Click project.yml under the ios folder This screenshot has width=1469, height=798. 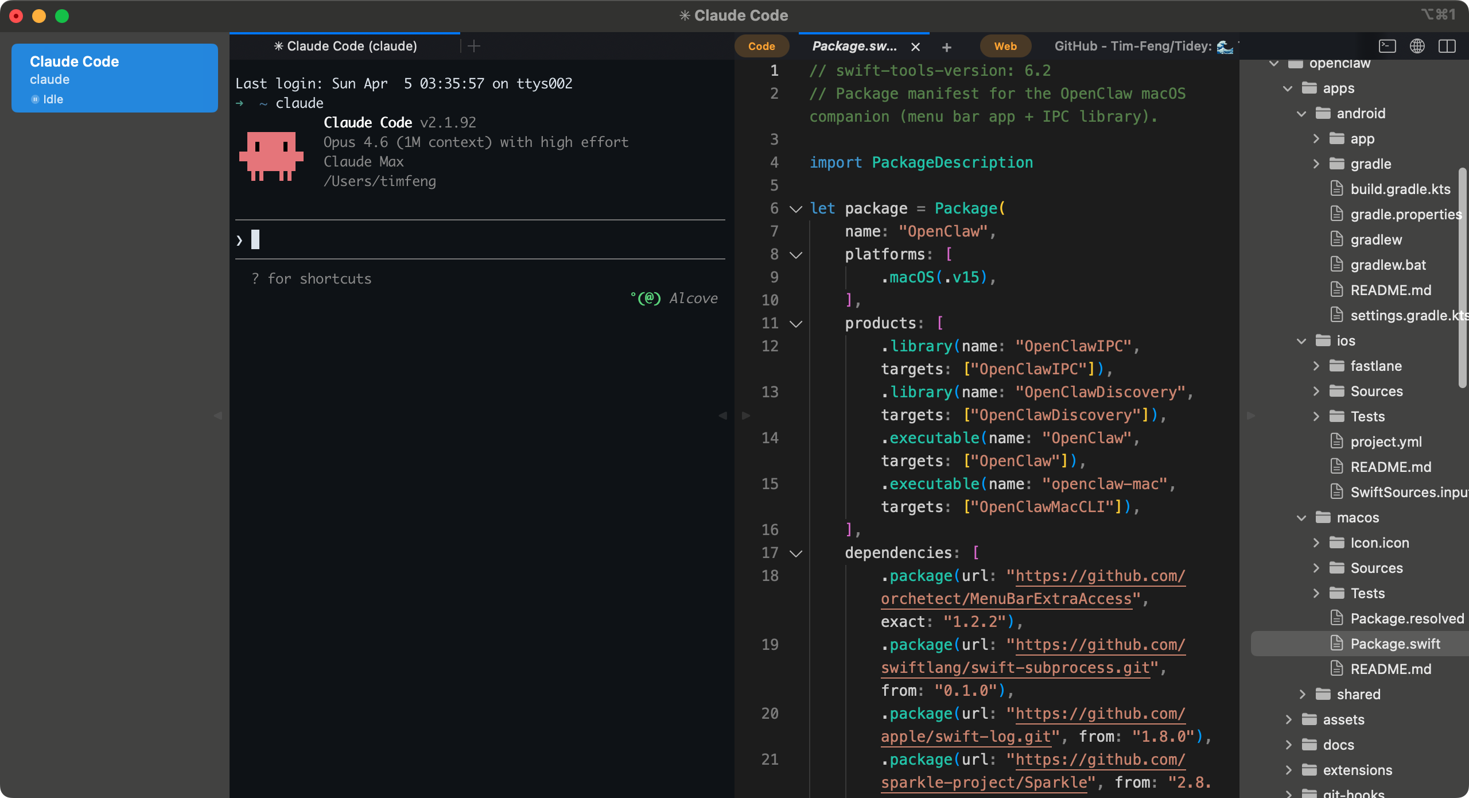click(1383, 441)
